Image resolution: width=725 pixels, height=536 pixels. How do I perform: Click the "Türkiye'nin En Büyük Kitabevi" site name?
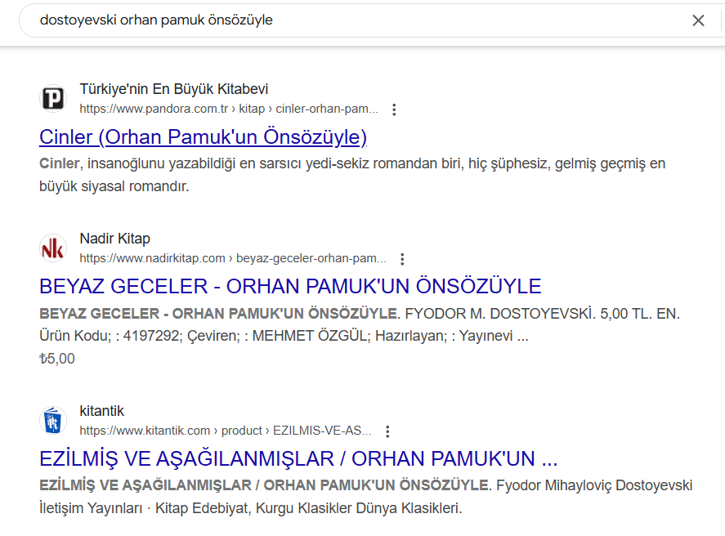(174, 89)
